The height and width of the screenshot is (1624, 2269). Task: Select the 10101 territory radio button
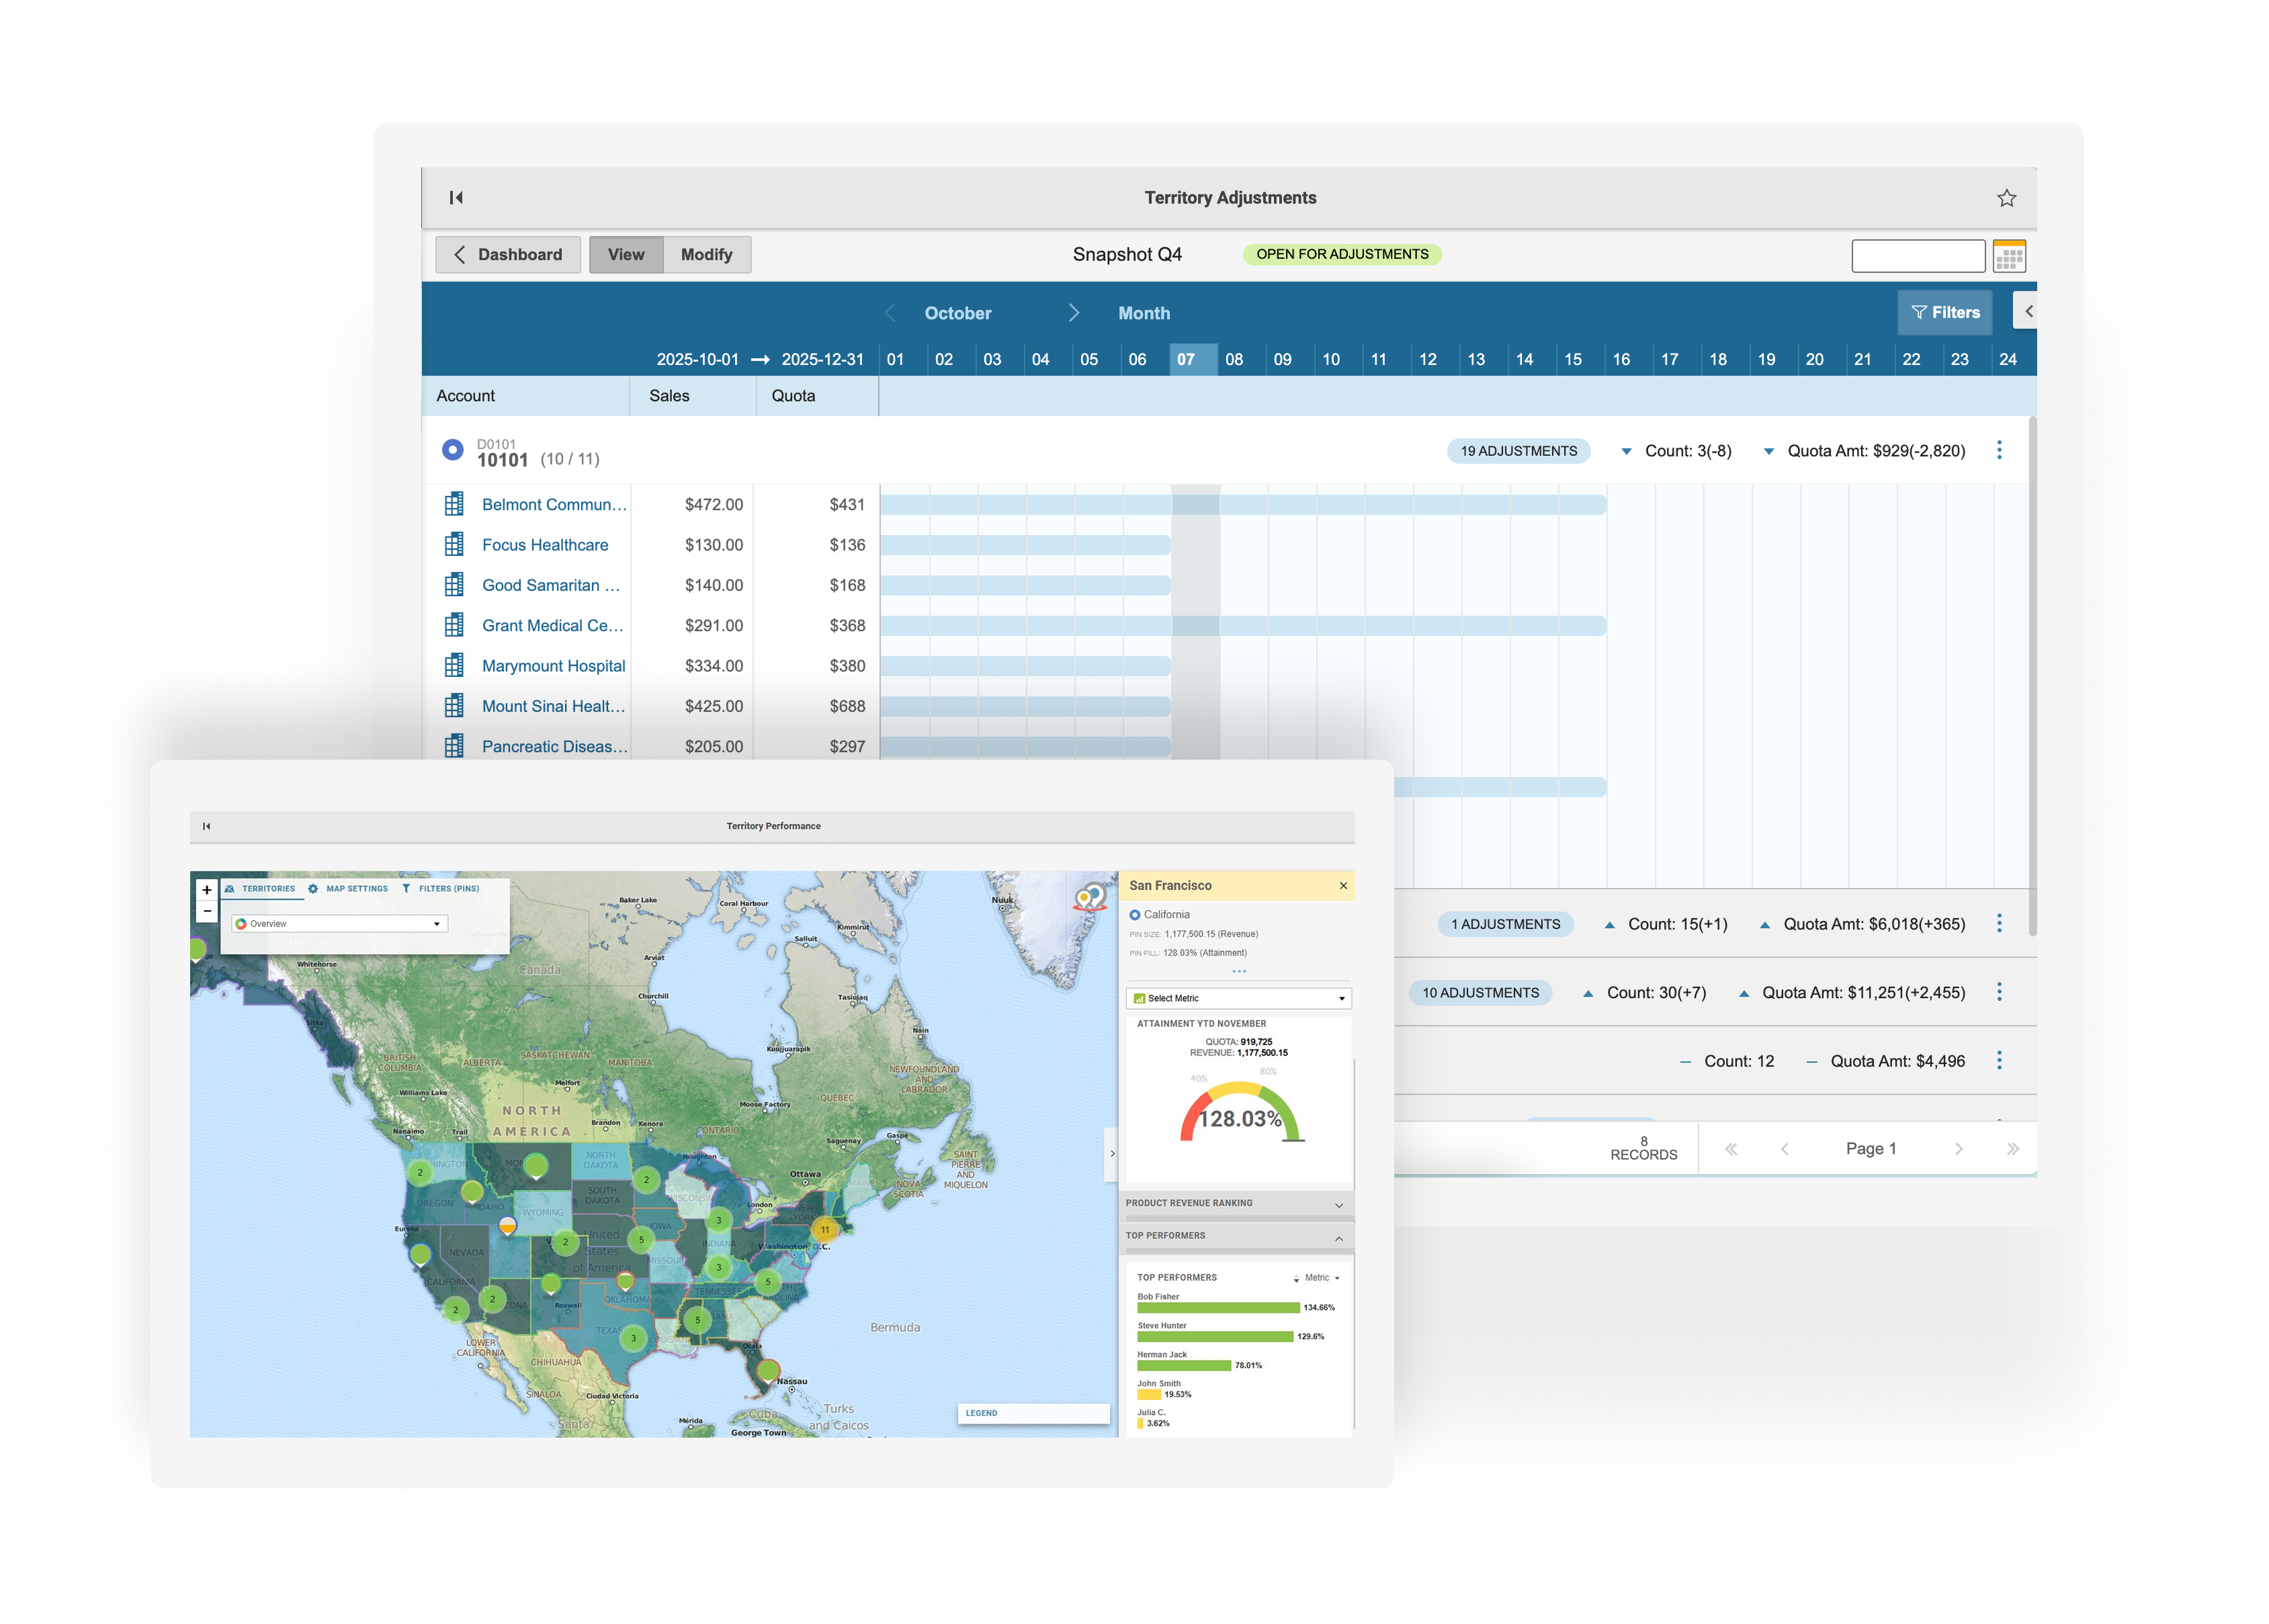[x=453, y=450]
